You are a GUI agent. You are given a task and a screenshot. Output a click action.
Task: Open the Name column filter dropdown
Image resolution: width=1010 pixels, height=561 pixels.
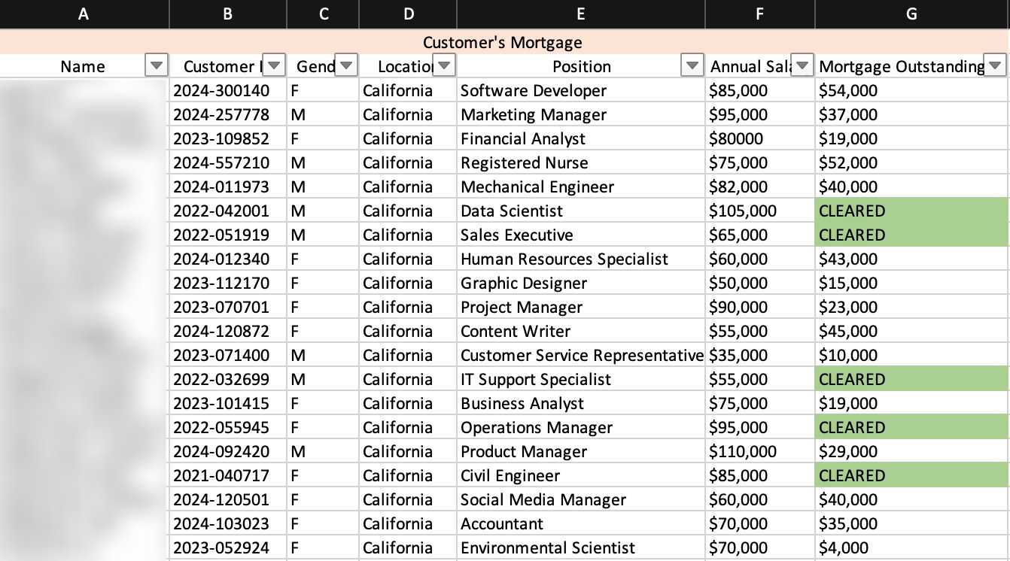(156, 66)
